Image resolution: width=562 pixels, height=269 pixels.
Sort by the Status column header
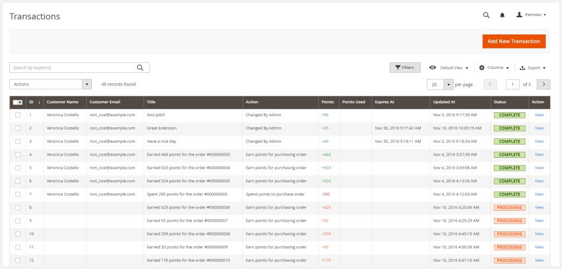[x=509, y=102]
